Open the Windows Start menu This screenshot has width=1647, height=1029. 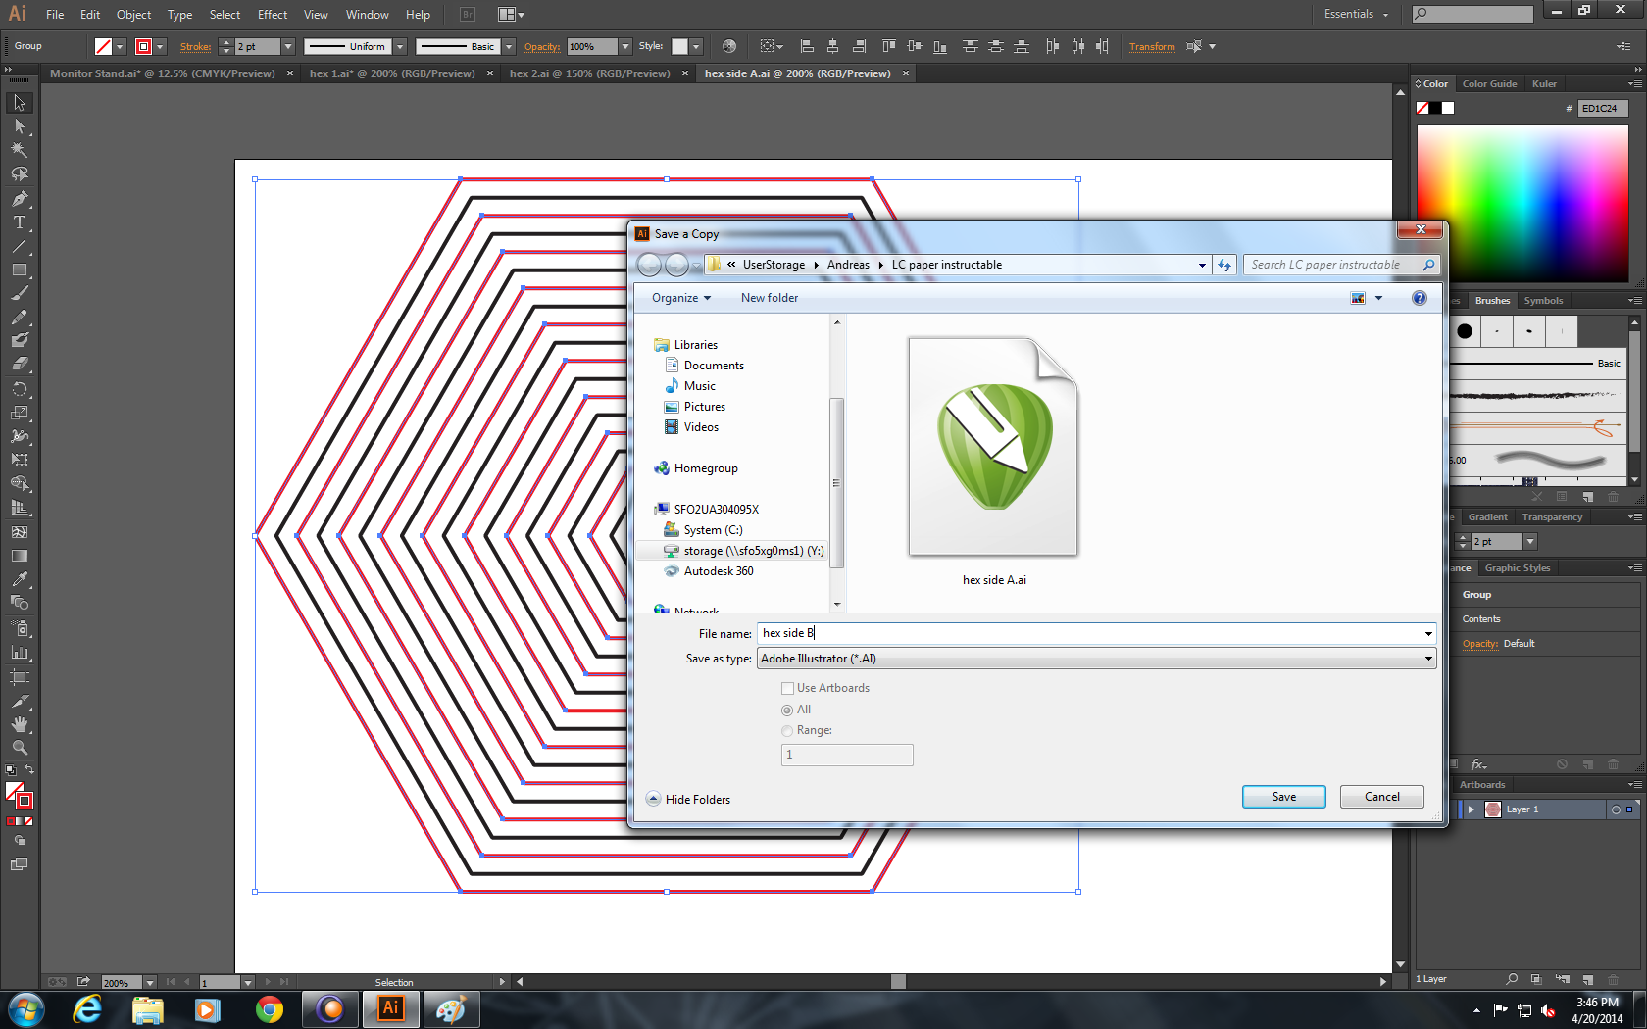(25, 1009)
